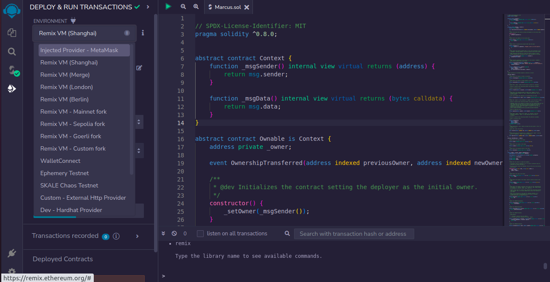Click the code minimap on the right
This screenshot has height=282, width=550.
(525, 119)
